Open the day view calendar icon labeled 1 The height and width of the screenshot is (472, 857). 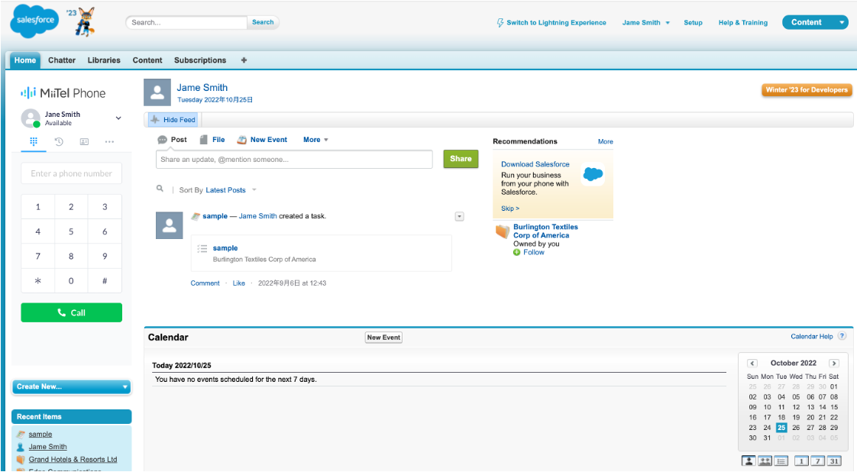tap(801, 461)
